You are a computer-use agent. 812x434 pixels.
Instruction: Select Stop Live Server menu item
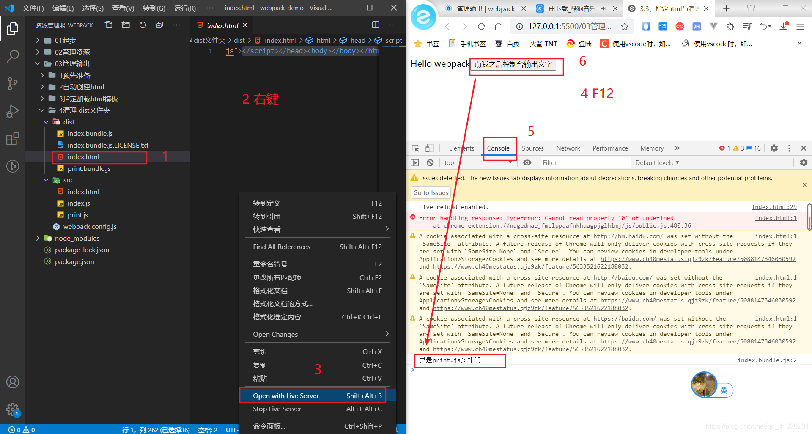pyautogui.click(x=317, y=409)
